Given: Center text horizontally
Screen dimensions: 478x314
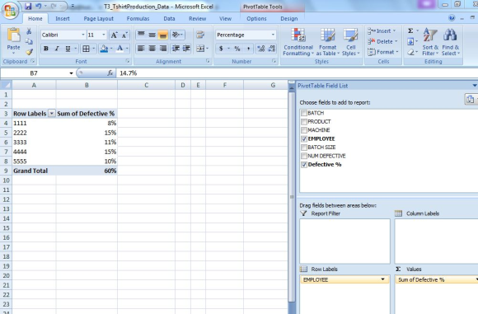Looking at the screenshot, I should tap(152, 48).
